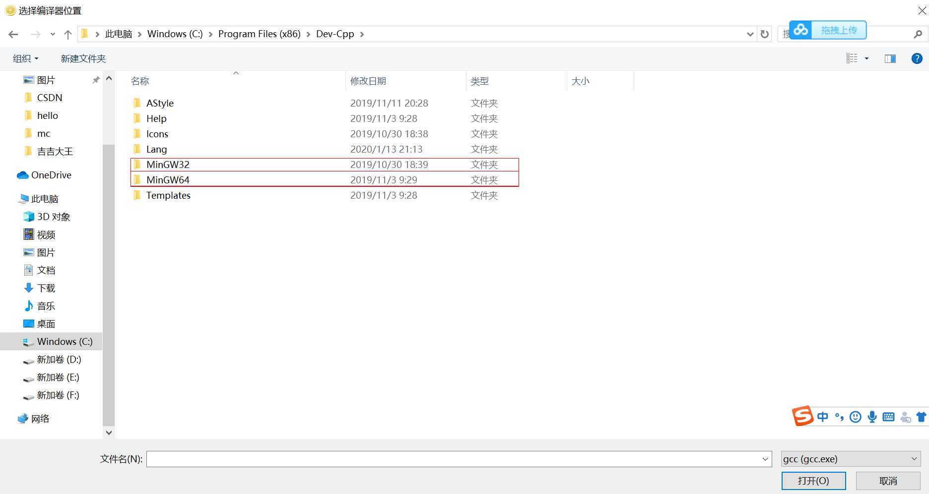Select 网络 in navigation pane
929x494 pixels.
tap(40, 419)
